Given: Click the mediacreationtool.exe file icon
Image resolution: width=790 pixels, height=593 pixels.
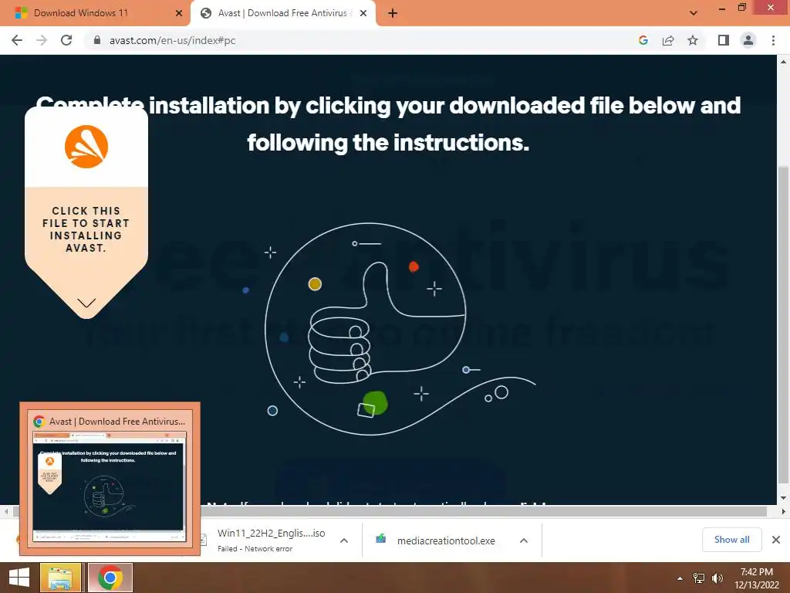Looking at the screenshot, I should click(x=381, y=540).
